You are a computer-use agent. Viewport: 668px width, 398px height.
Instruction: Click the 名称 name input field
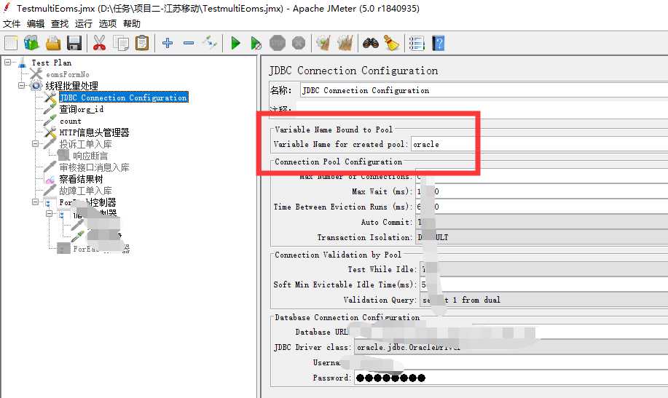click(484, 90)
